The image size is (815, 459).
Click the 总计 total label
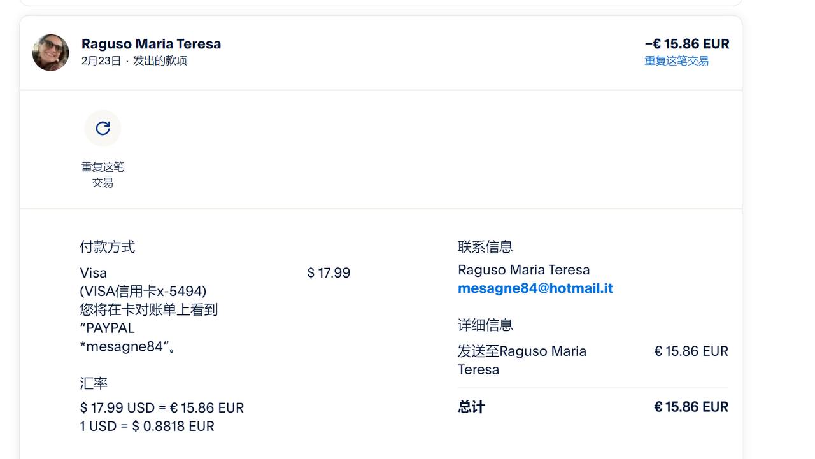(471, 407)
